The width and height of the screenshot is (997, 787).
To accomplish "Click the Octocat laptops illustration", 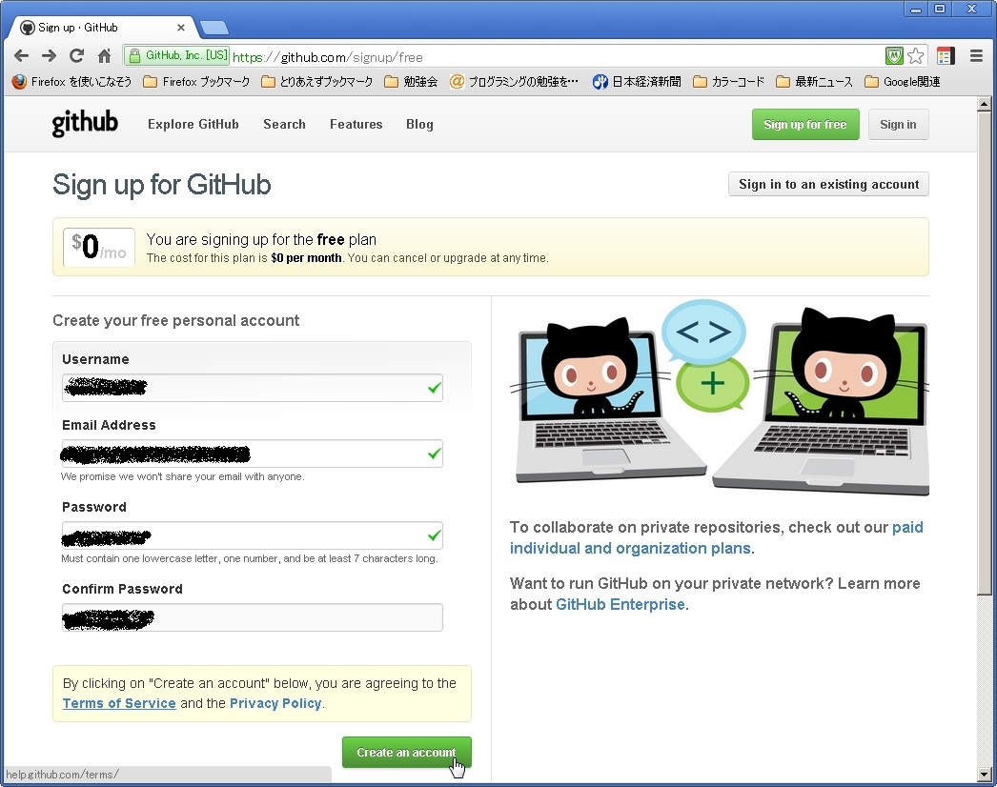I will pyautogui.click(x=719, y=397).
